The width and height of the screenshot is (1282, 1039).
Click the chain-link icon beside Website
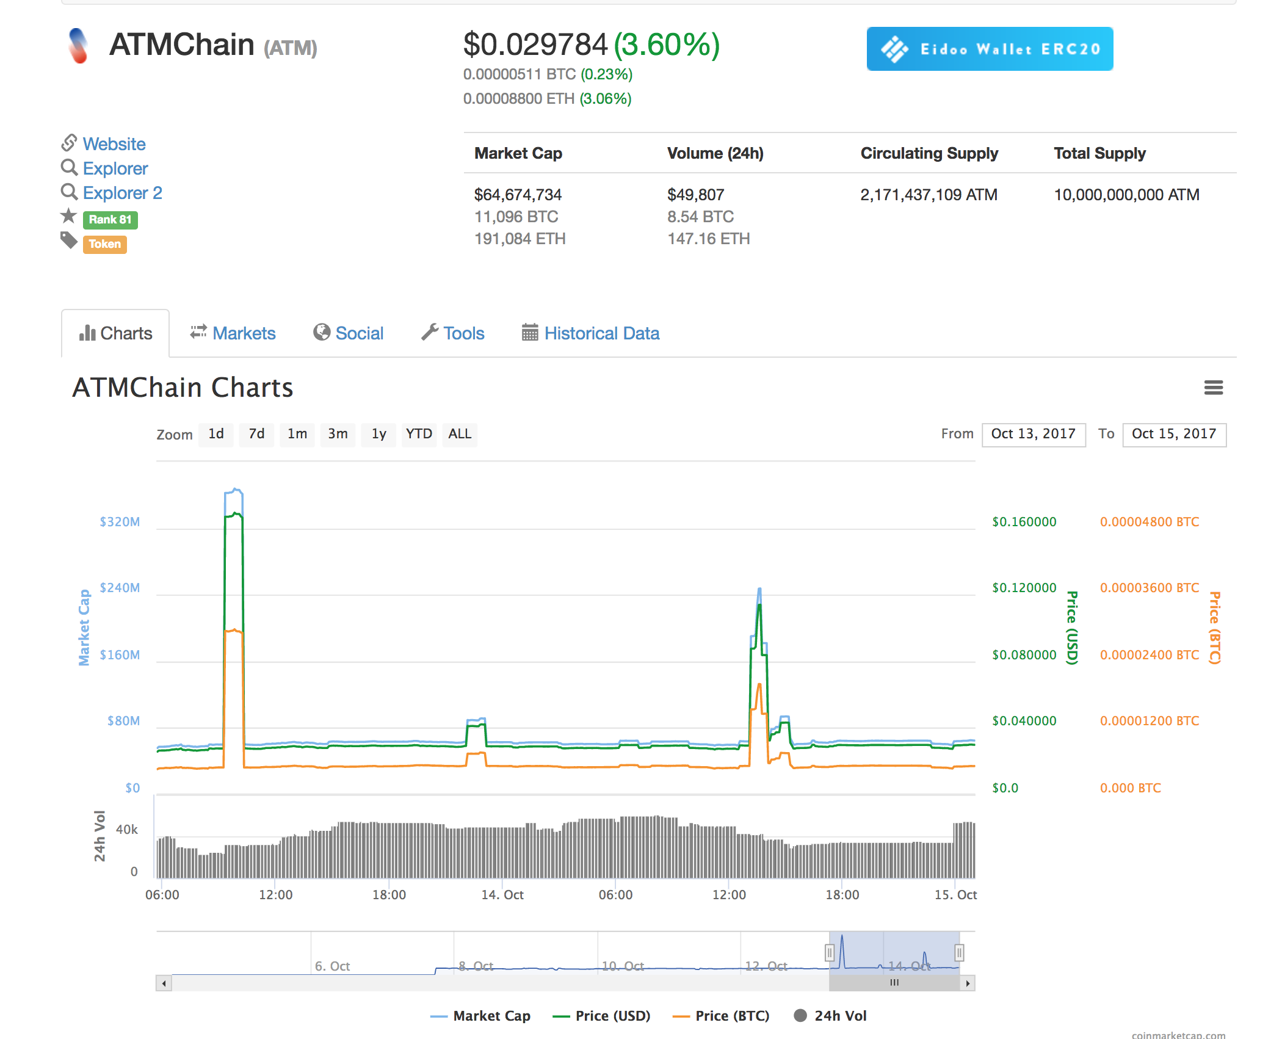tap(69, 143)
